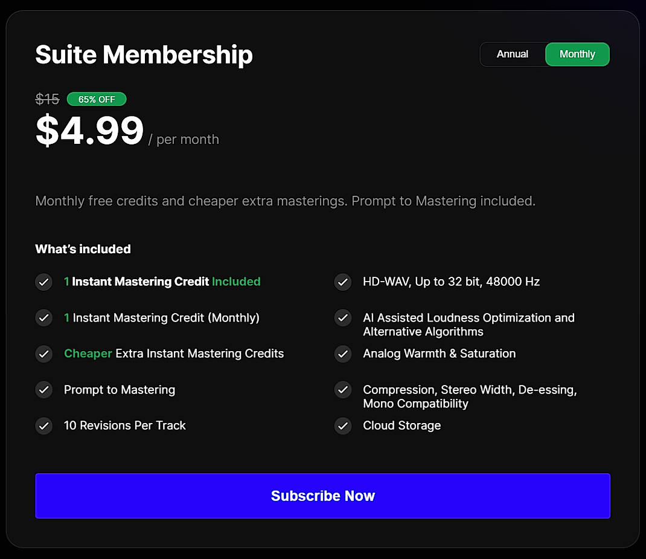
Task: Click the 65% OFF badge
Action: [97, 99]
